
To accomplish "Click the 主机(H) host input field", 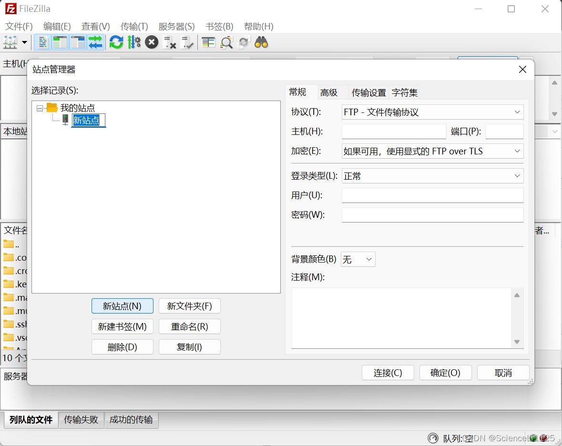I will (394, 132).
